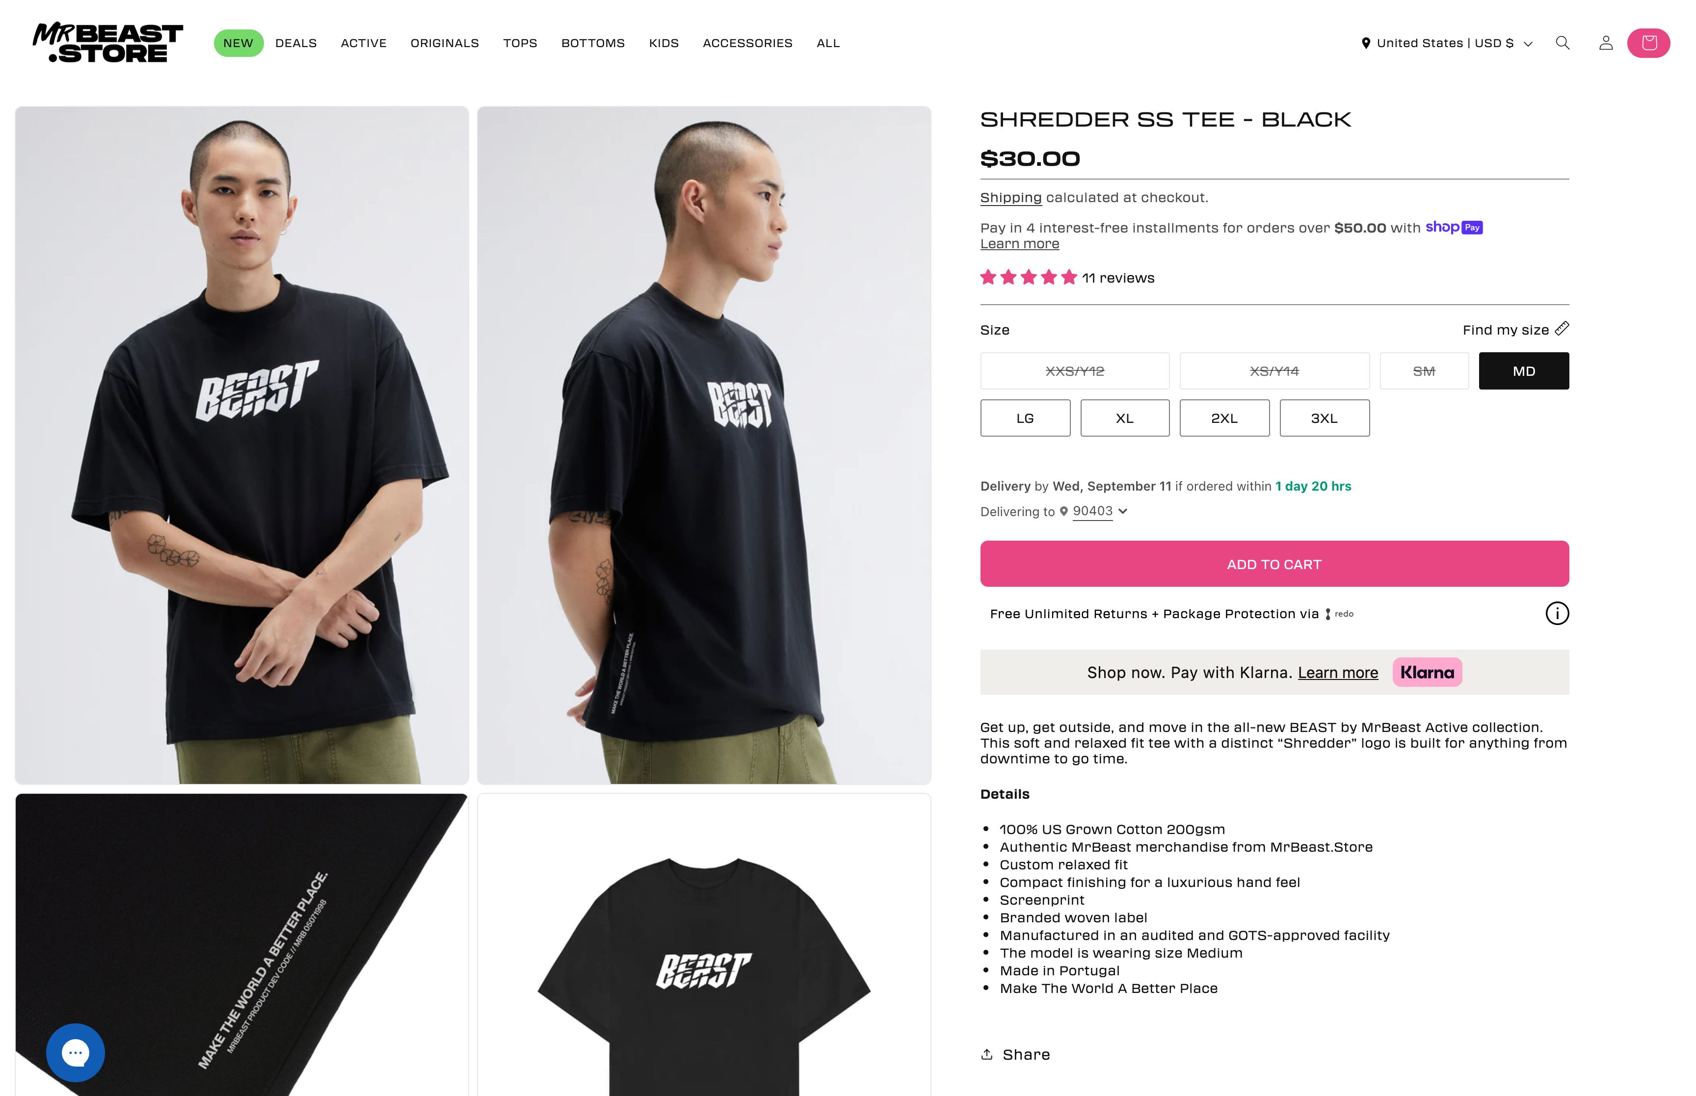Click the returns info circle icon

coord(1557,613)
